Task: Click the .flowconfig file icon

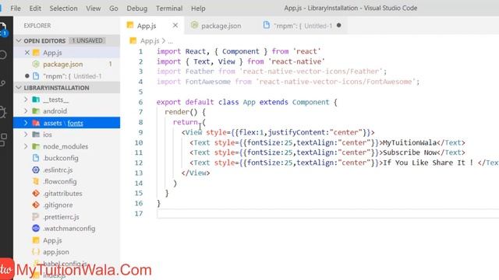Action: tap(36, 181)
